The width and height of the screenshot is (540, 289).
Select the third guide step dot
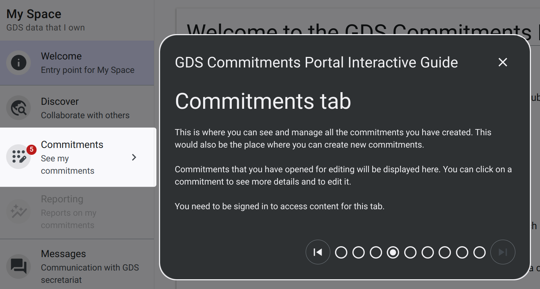point(376,252)
